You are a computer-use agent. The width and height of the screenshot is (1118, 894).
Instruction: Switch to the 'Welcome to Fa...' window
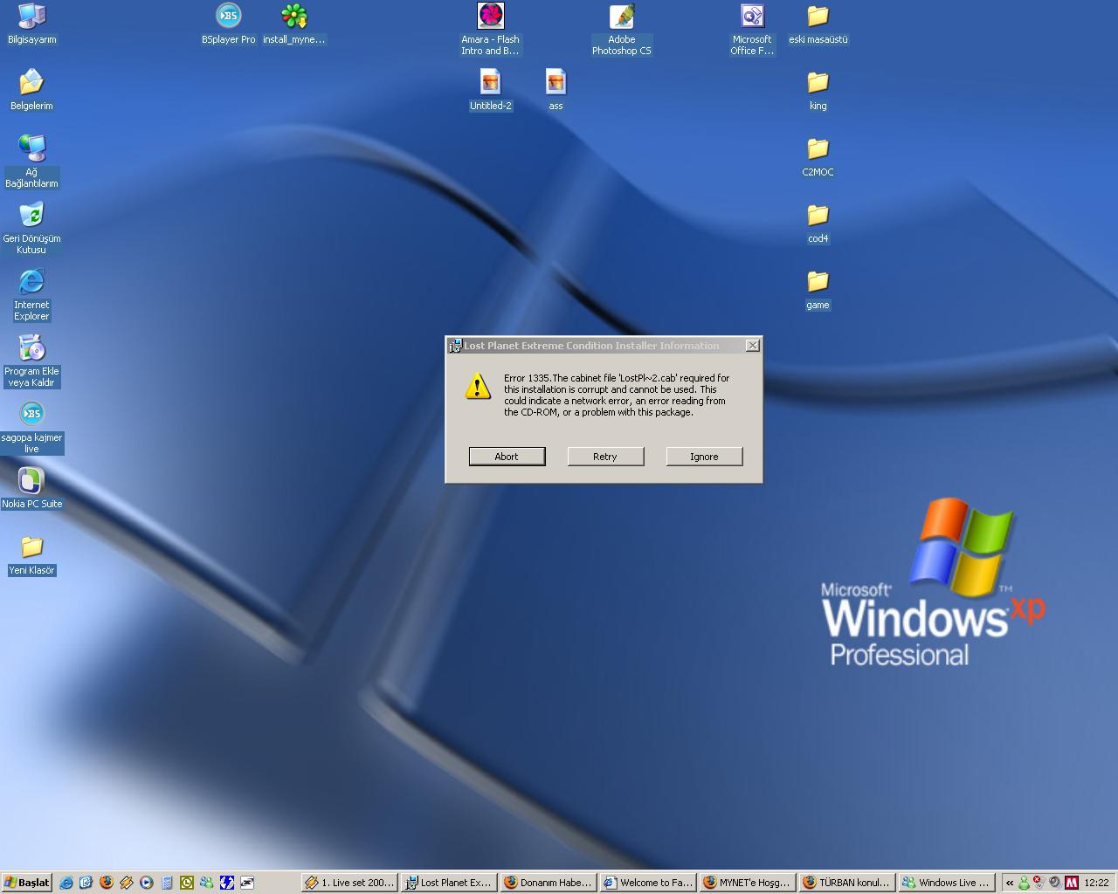648,883
